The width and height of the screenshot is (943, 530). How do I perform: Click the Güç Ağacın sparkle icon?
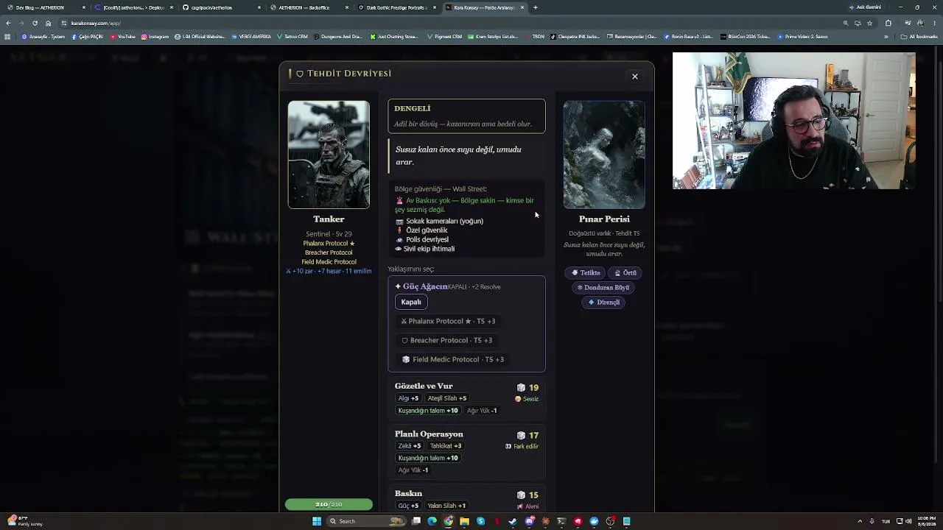398,286
